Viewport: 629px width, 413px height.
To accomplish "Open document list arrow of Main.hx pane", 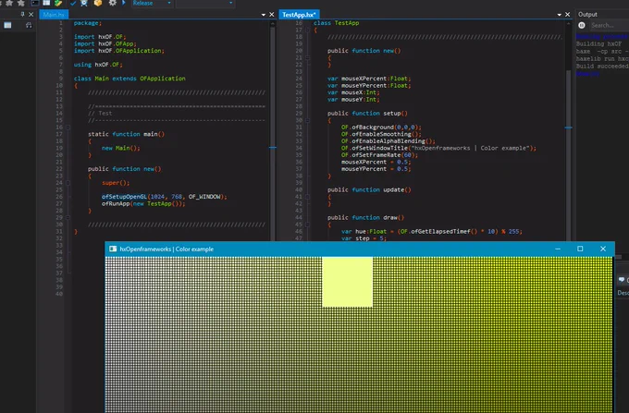I will 263,15.
